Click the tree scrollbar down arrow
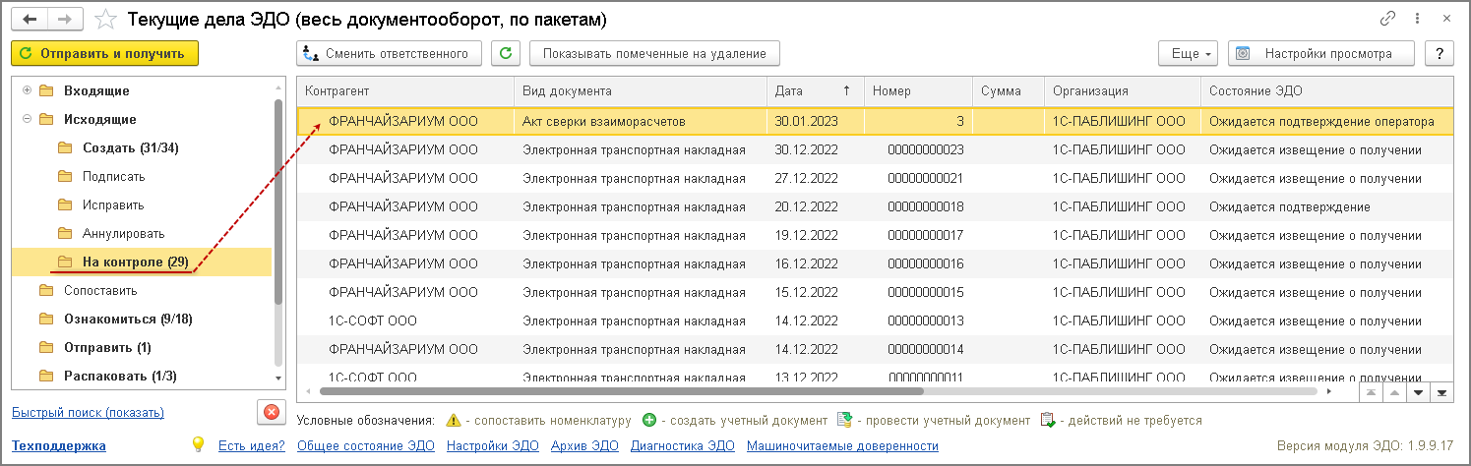The width and height of the screenshot is (1471, 466). pos(278,379)
